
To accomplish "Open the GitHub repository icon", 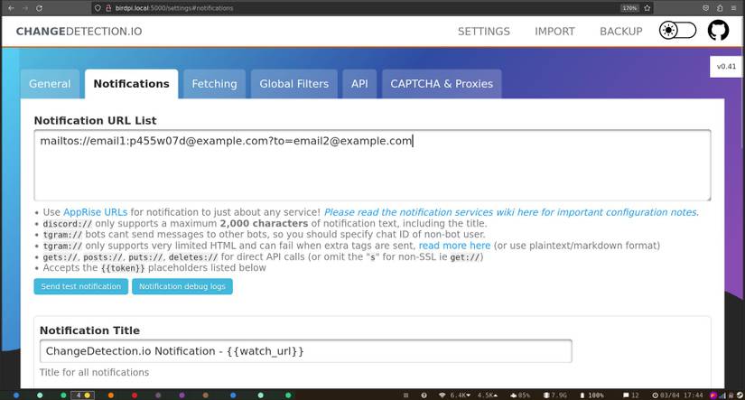I will coord(718,31).
